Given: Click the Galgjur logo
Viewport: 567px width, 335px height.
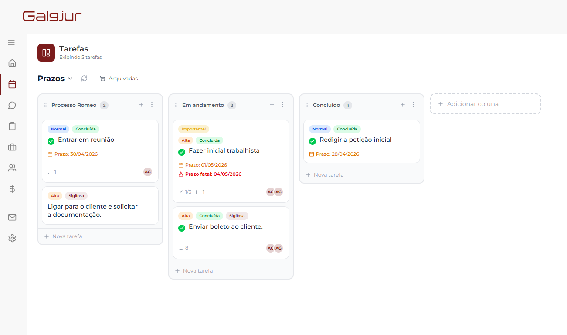Looking at the screenshot, I should (52, 16).
